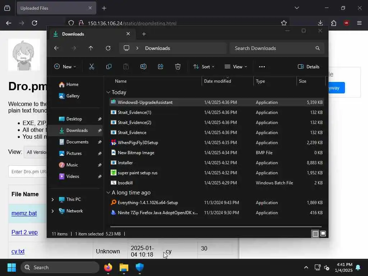Switch to details list view icon in status bar

click(x=315, y=234)
